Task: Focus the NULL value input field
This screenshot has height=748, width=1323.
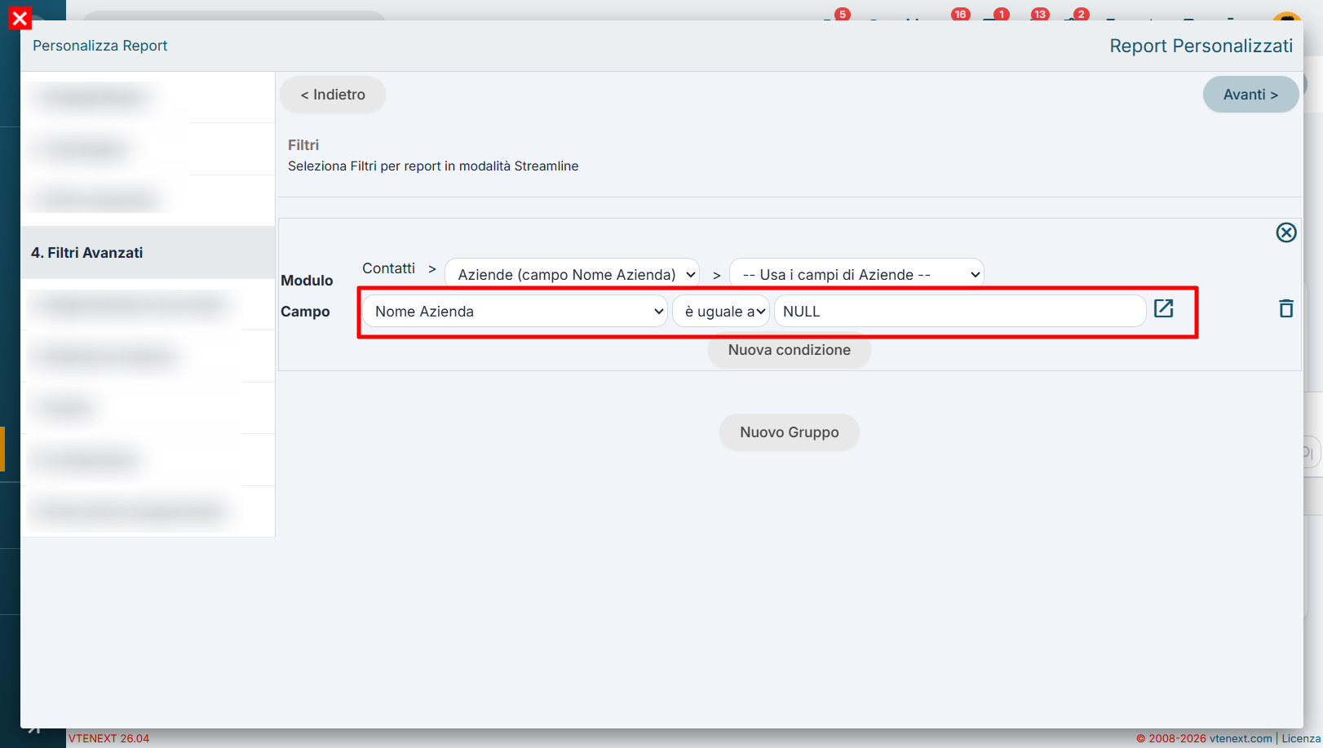Action: click(x=960, y=312)
